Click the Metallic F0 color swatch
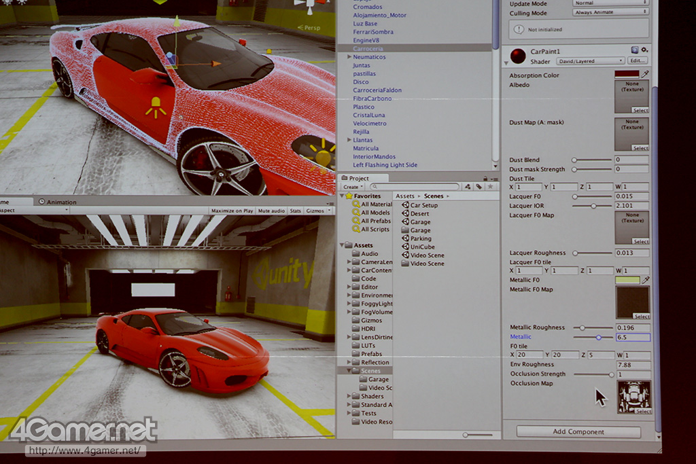This screenshot has width=696, height=464. (627, 280)
